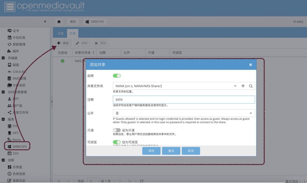The height and width of the screenshot is (183, 307).
Task: Open the 用户组 groups page
Action: (x=15, y=106)
